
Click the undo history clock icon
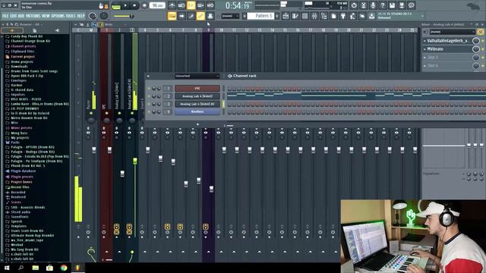click(x=354, y=5)
